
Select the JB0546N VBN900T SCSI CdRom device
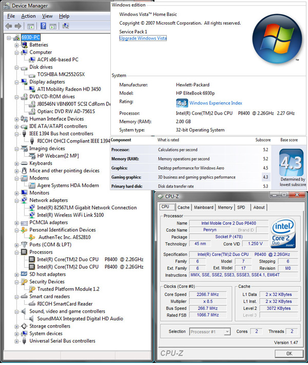(74, 104)
